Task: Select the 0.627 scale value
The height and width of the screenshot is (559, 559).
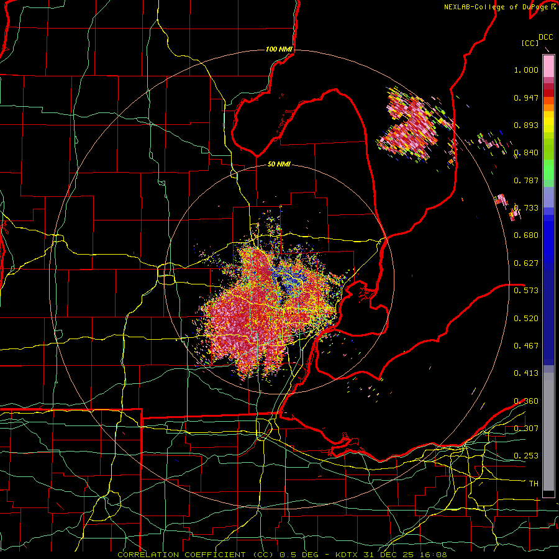Action: [526, 263]
